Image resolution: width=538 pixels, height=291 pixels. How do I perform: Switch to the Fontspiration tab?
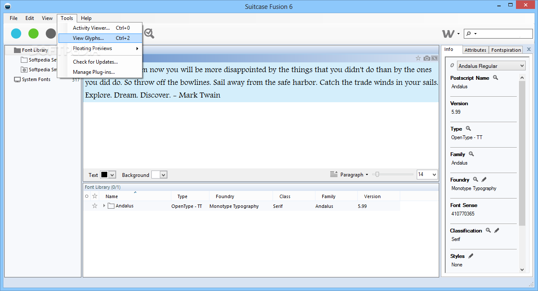pos(506,50)
